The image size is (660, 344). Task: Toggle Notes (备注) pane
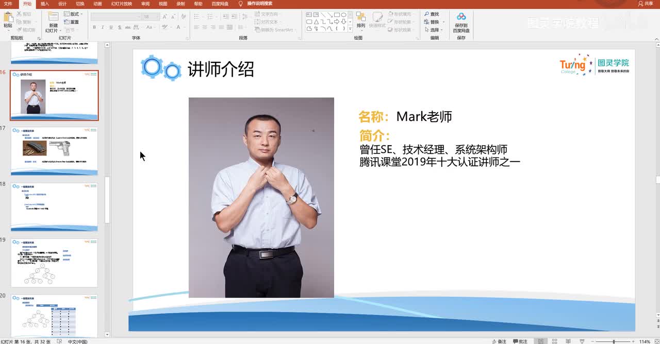pyautogui.click(x=499, y=341)
